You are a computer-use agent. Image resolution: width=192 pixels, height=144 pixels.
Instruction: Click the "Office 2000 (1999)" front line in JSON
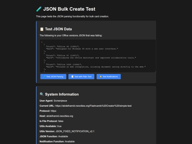64,64
